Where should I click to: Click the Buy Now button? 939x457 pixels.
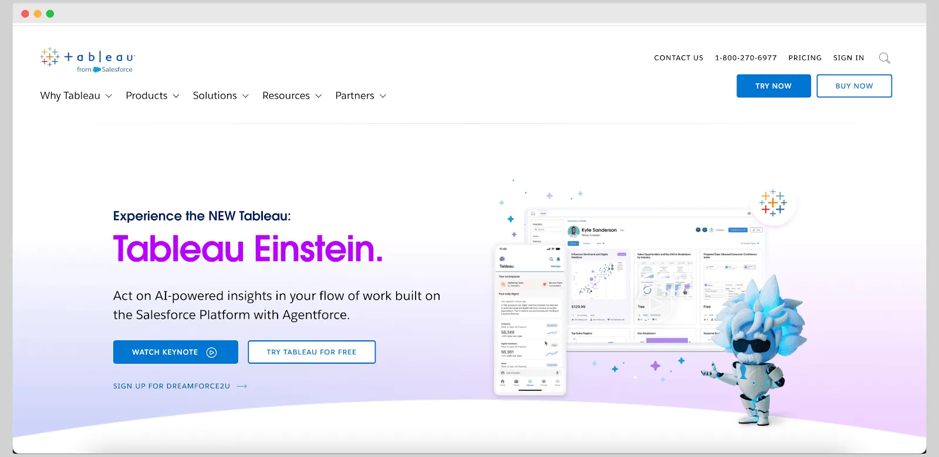854,86
